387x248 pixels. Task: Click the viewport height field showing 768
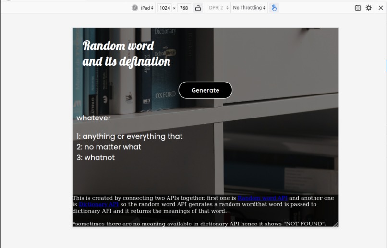point(184,8)
